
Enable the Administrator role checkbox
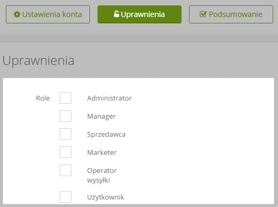tap(66, 98)
